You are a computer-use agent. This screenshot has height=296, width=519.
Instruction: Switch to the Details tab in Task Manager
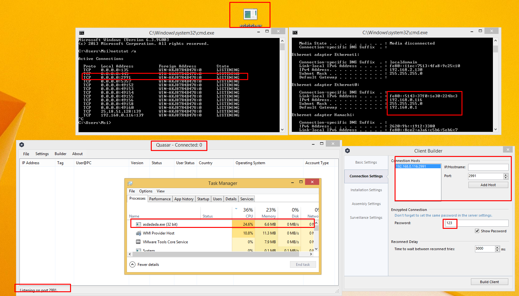pyautogui.click(x=231, y=199)
